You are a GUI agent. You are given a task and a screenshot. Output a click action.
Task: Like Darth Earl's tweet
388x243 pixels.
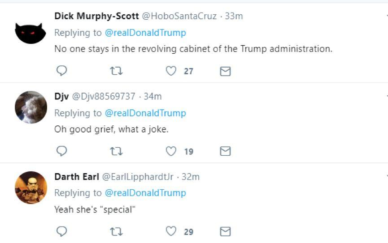pyautogui.click(x=171, y=231)
